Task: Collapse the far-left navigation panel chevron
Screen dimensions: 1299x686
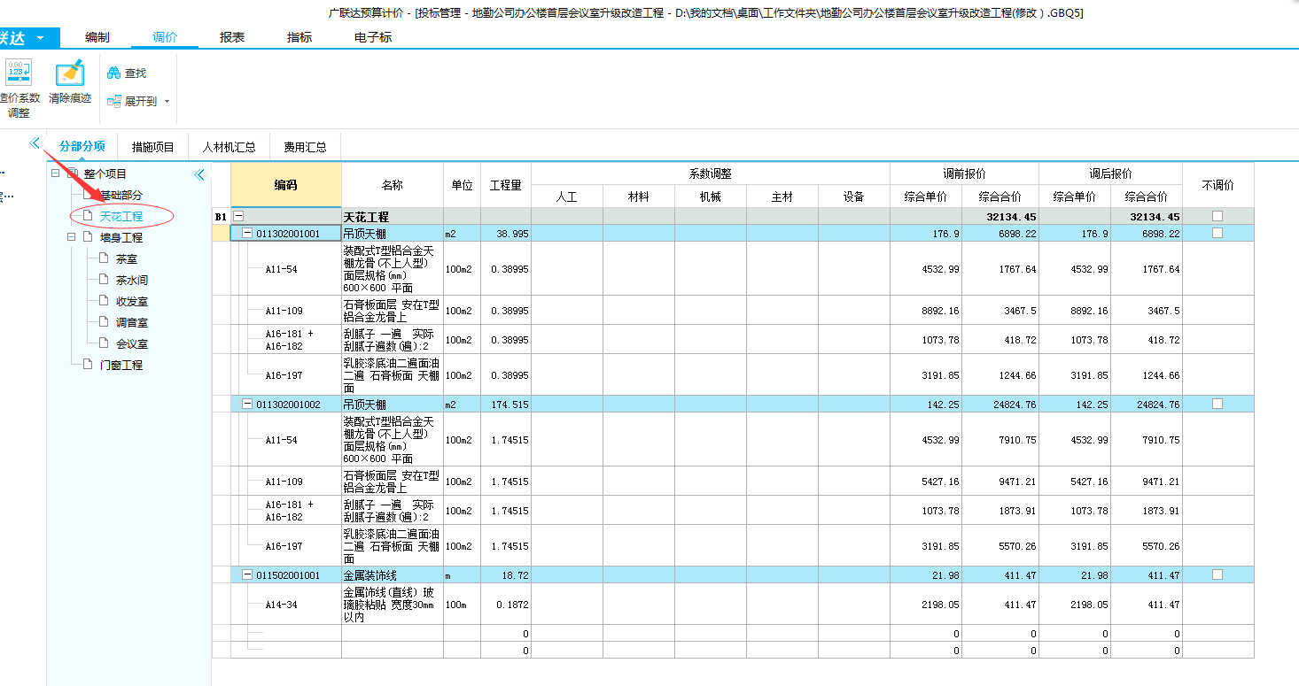Action: pos(35,143)
